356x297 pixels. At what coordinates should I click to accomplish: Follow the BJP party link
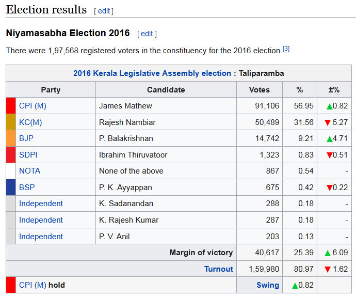tap(26, 138)
